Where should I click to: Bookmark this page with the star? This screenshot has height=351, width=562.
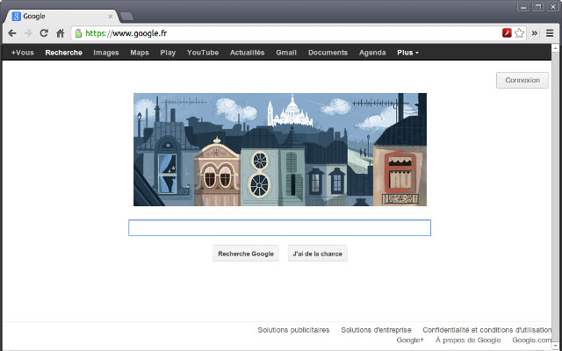520,33
